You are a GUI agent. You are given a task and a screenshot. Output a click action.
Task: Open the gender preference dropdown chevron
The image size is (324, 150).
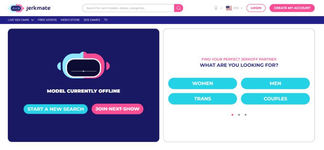point(221,8)
